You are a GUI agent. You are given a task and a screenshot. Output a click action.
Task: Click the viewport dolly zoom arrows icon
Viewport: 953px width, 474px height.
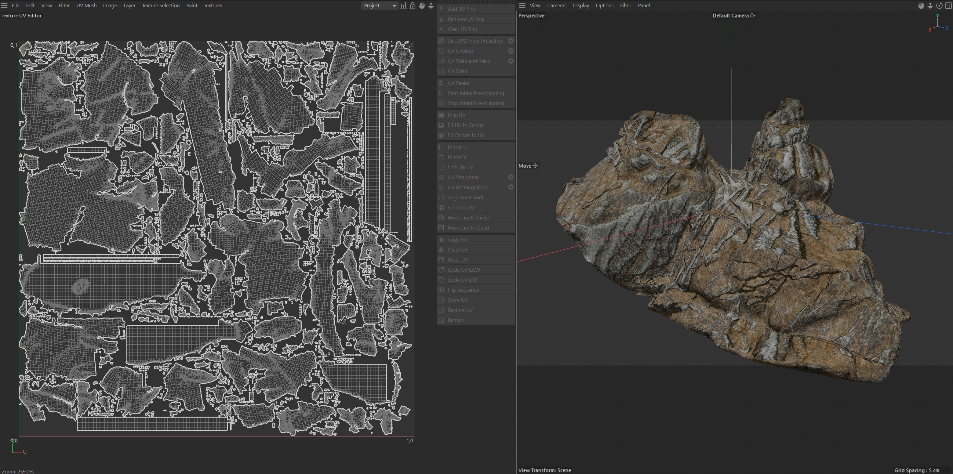coord(930,5)
